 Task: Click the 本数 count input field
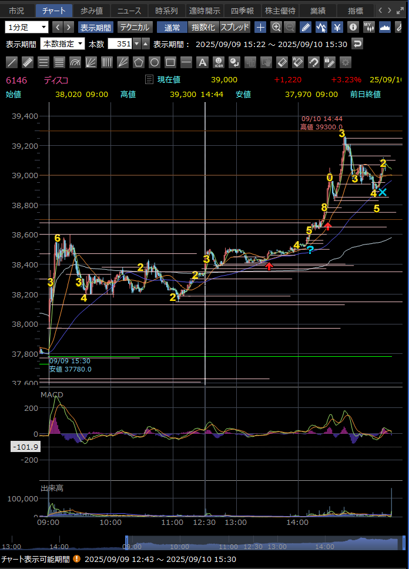(x=120, y=44)
